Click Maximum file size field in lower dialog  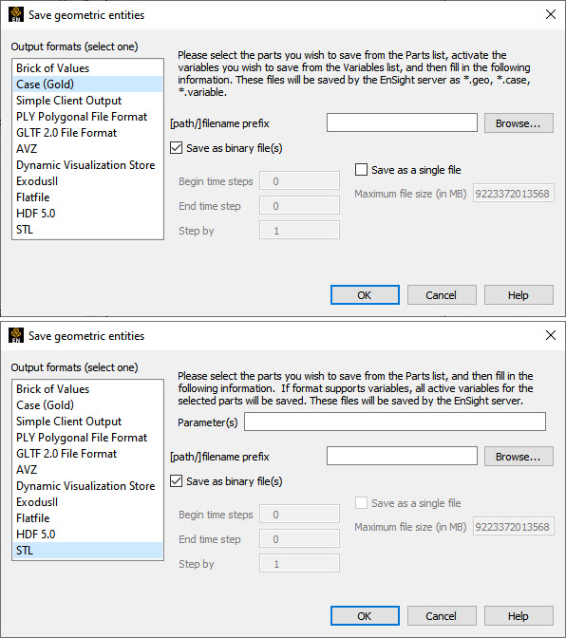(513, 527)
